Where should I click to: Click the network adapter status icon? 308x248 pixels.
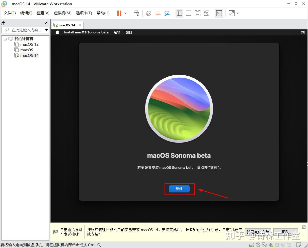pos(264,245)
